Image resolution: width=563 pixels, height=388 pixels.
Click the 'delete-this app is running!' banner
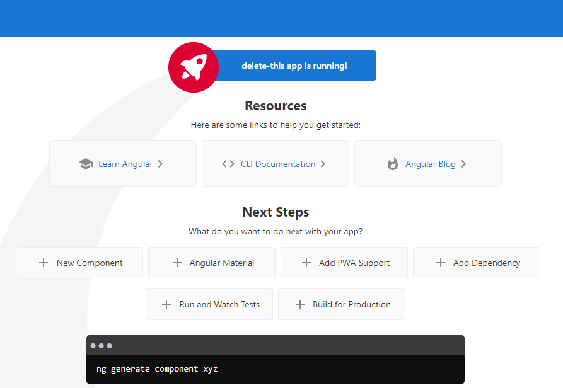[x=294, y=66]
